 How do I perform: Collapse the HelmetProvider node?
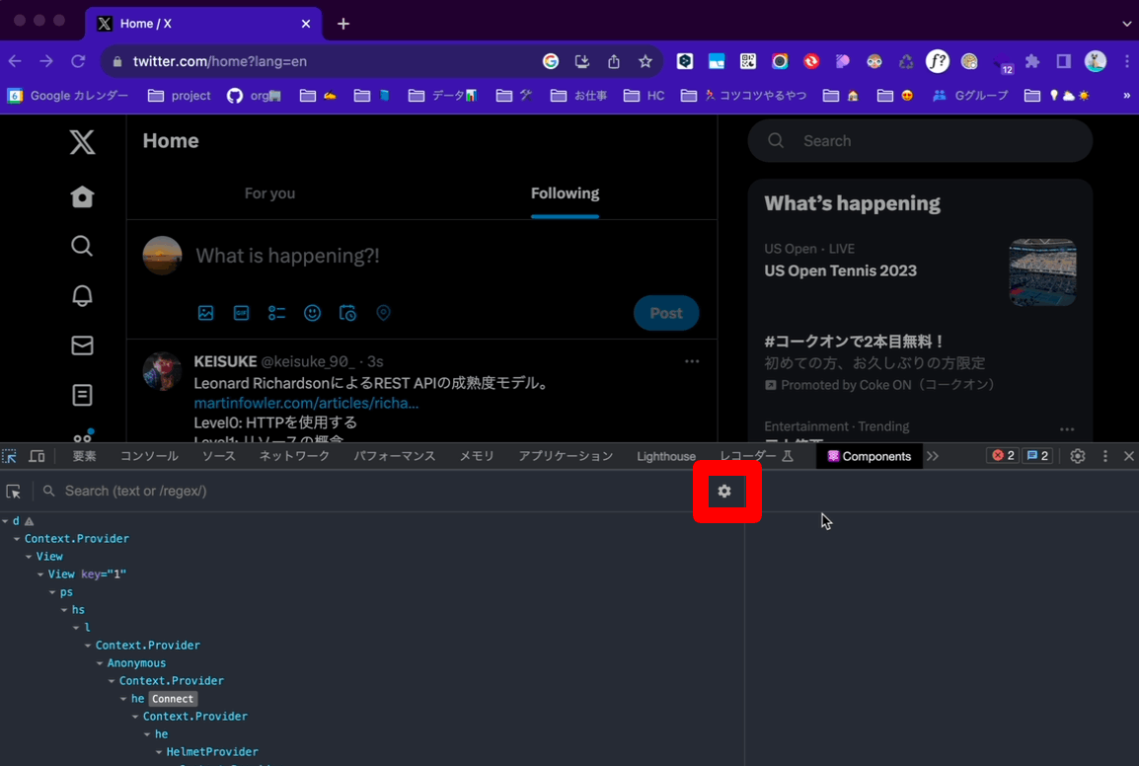(158, 752)
